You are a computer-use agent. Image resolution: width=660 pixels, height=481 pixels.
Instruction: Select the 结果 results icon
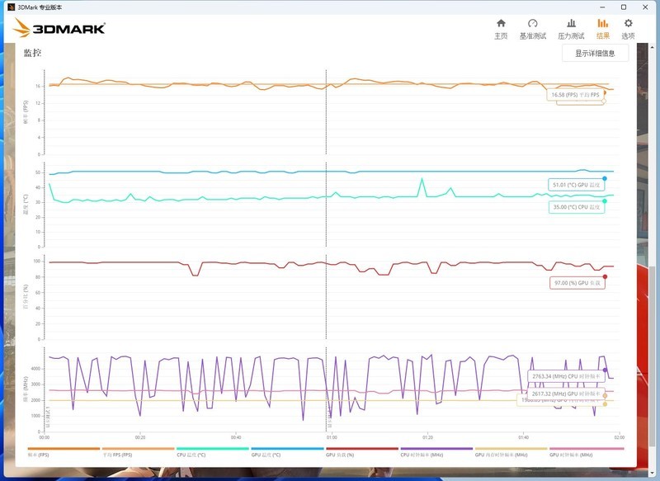603,29
